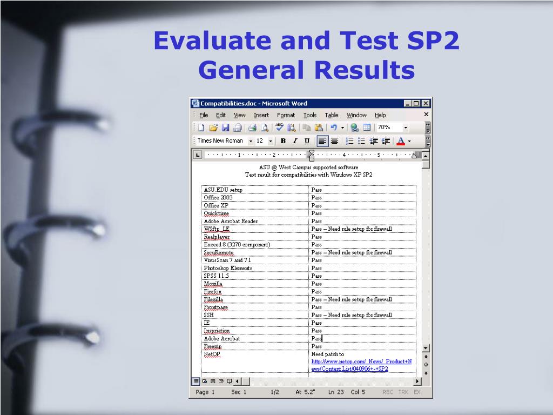Decrease paragraph indent
Screen dimensions: 553x415
click(374, 141)
